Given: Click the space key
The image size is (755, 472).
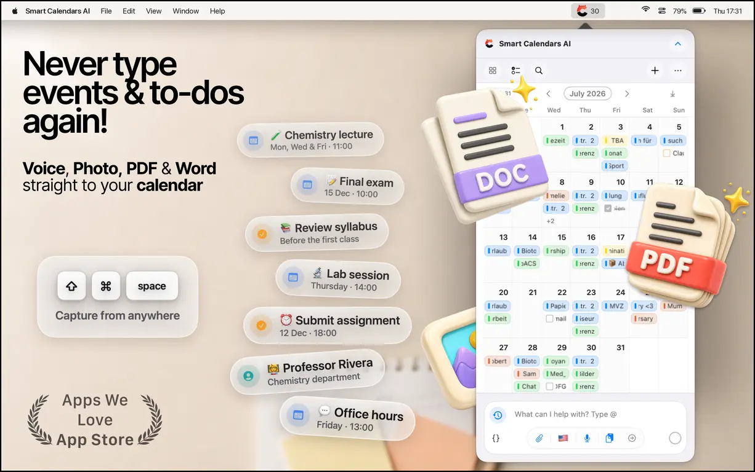Looking at the screenshot, I should tap(152, 286).
